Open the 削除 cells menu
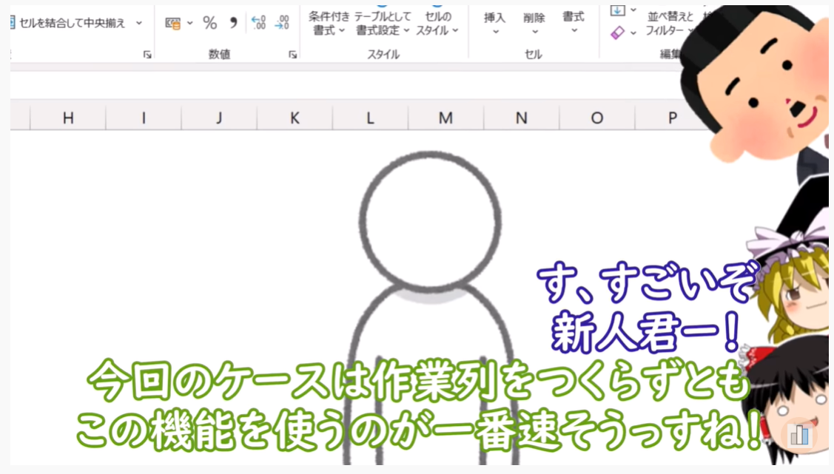 534,24
